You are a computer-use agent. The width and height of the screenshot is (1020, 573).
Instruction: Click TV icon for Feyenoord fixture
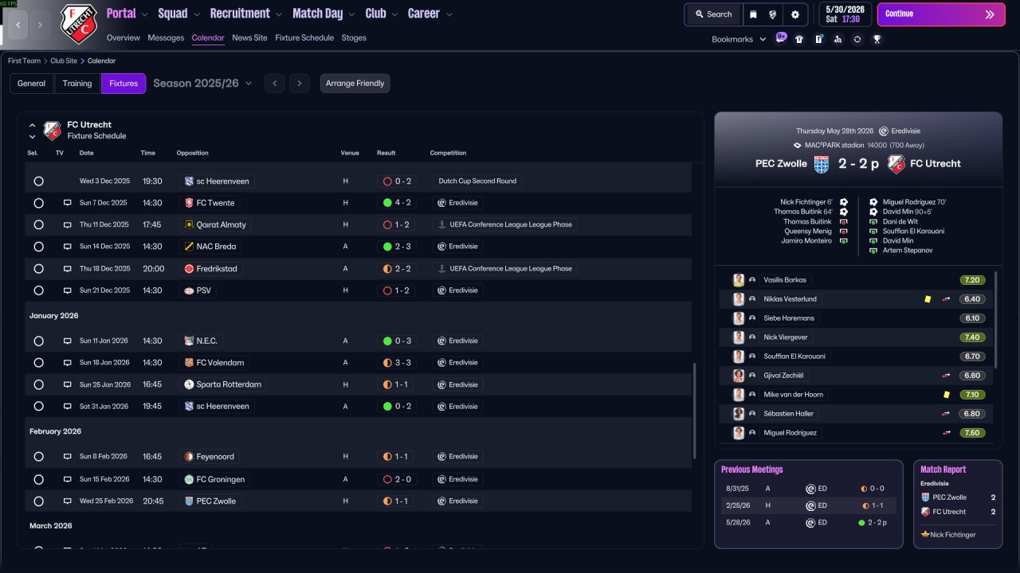click(x=68, y=457)
